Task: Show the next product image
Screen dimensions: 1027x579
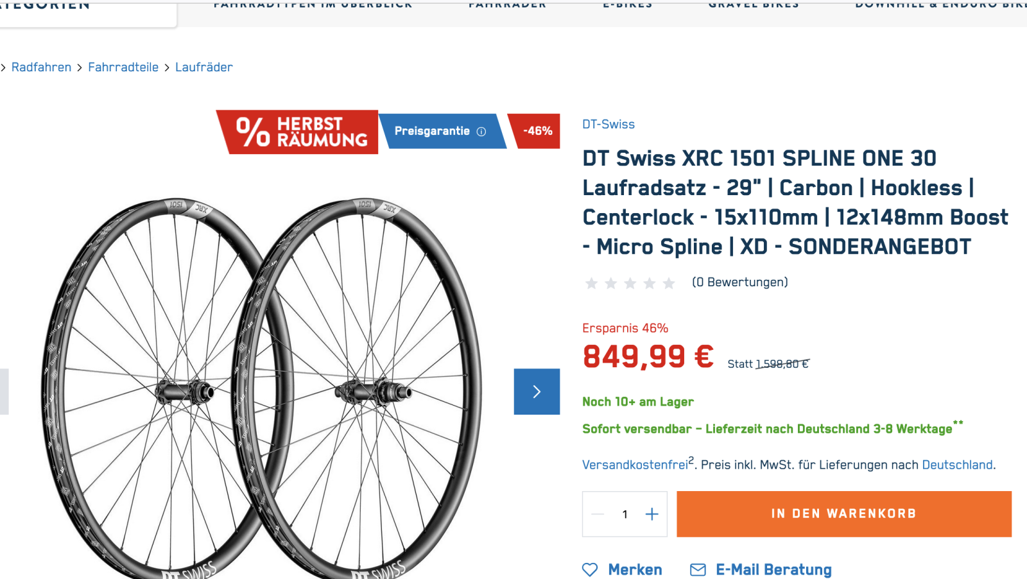Action: [537, 392]
